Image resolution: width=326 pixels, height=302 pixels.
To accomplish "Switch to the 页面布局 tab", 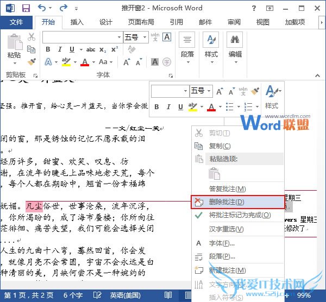I will point(141,22).
